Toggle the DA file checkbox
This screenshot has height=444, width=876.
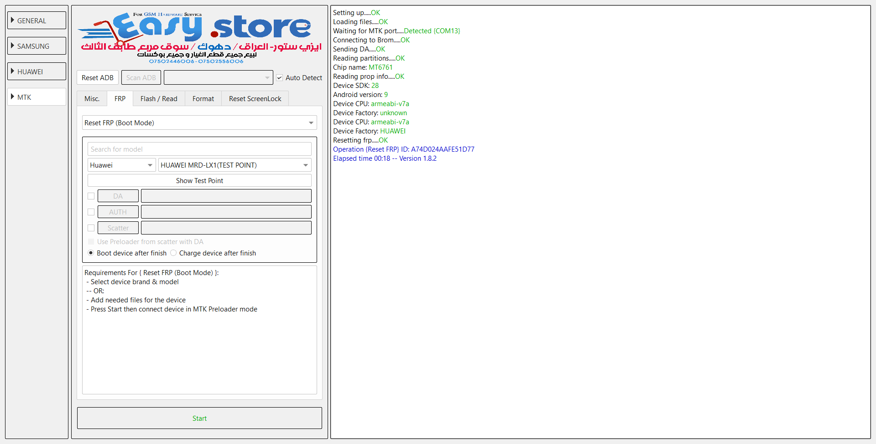coord(91,196)
